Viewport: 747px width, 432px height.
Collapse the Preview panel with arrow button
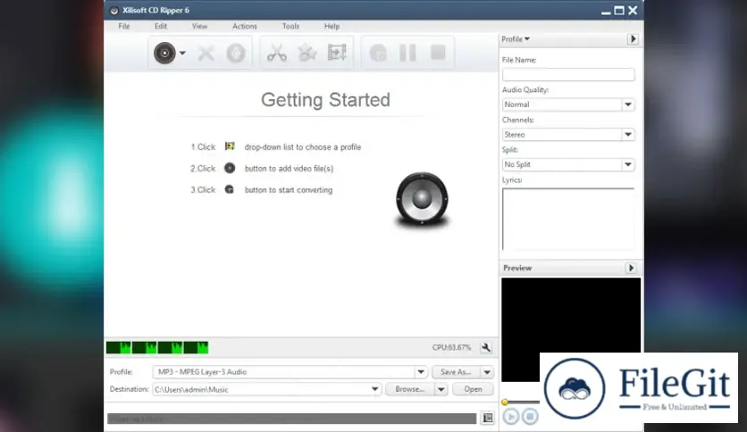coord(631,268)
